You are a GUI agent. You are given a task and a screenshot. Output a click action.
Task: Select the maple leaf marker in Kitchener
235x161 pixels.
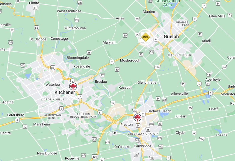point(73,87)
